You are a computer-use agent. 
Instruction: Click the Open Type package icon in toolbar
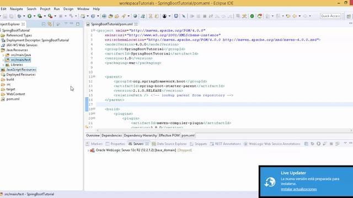click(110, 16)
